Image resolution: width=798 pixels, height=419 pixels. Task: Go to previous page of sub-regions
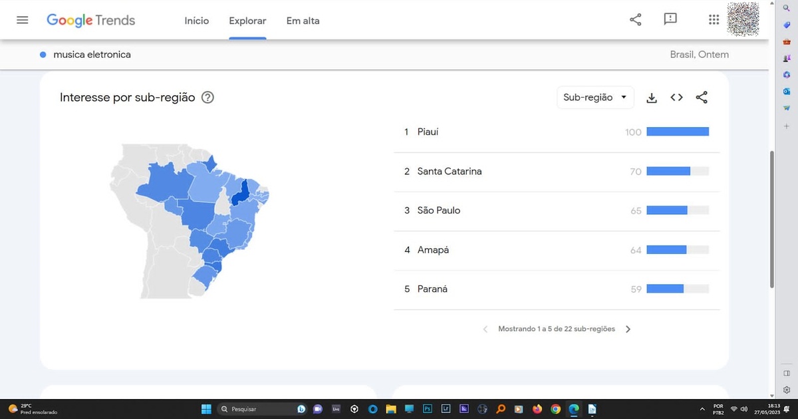[x=485, y=329]
